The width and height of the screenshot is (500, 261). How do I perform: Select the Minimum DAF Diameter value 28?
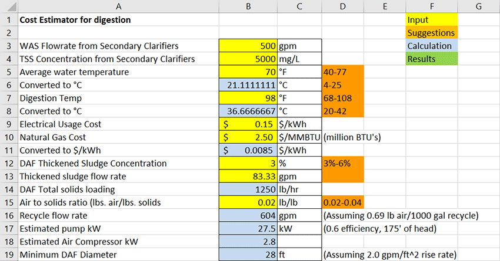[x=248, y=255]
